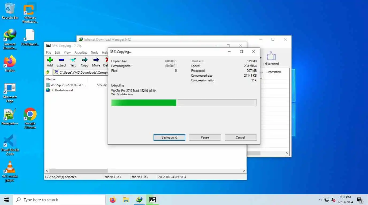Click the '1 / 2 object(s) selected' status text
This screenshot has height=205, width=368.
coord(60,177)
